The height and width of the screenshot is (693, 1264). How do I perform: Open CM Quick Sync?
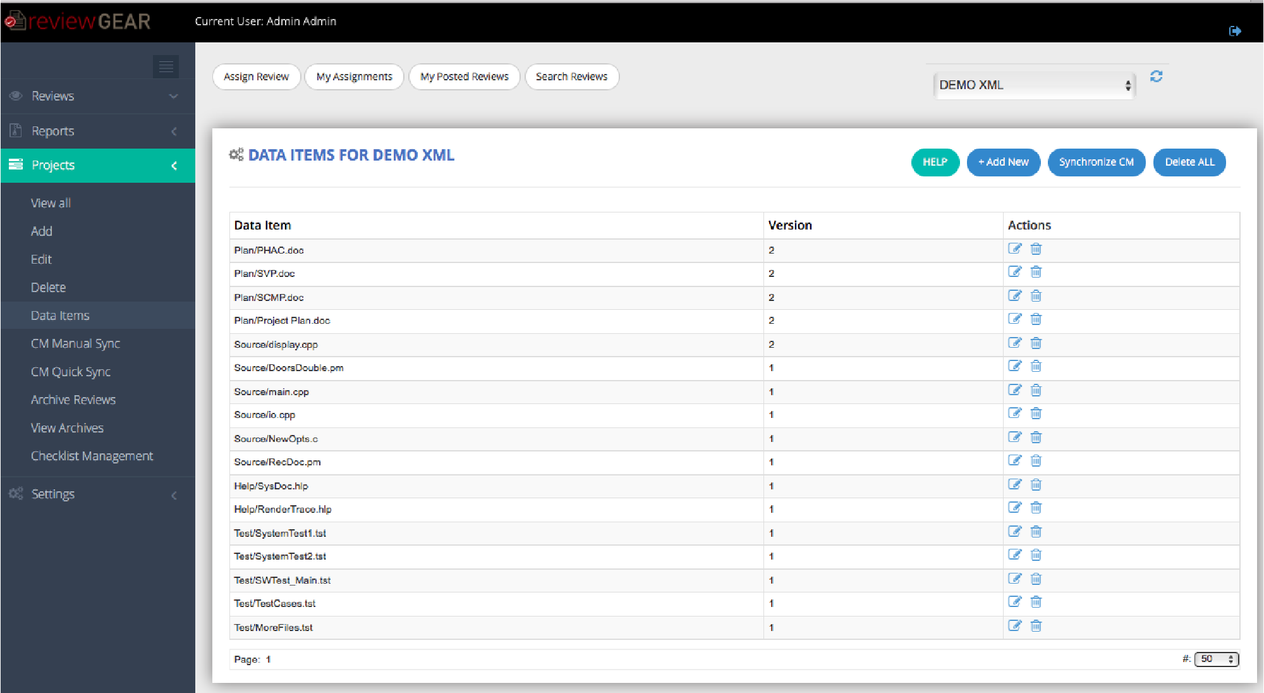coord(71,372)
